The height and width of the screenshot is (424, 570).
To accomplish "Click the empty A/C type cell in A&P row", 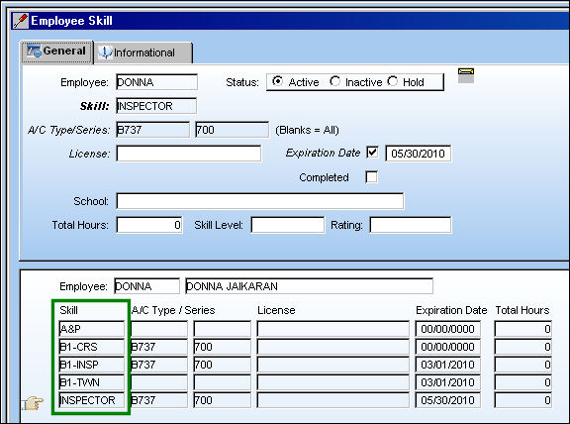I will (x=159, y=329).
